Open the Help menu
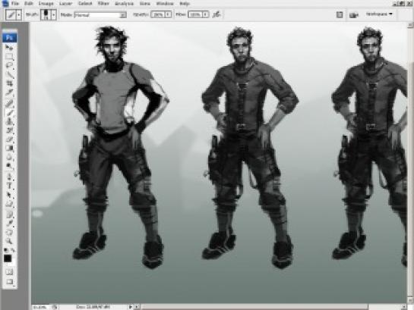Screen dimensions: 414x310 click(185, 4)
